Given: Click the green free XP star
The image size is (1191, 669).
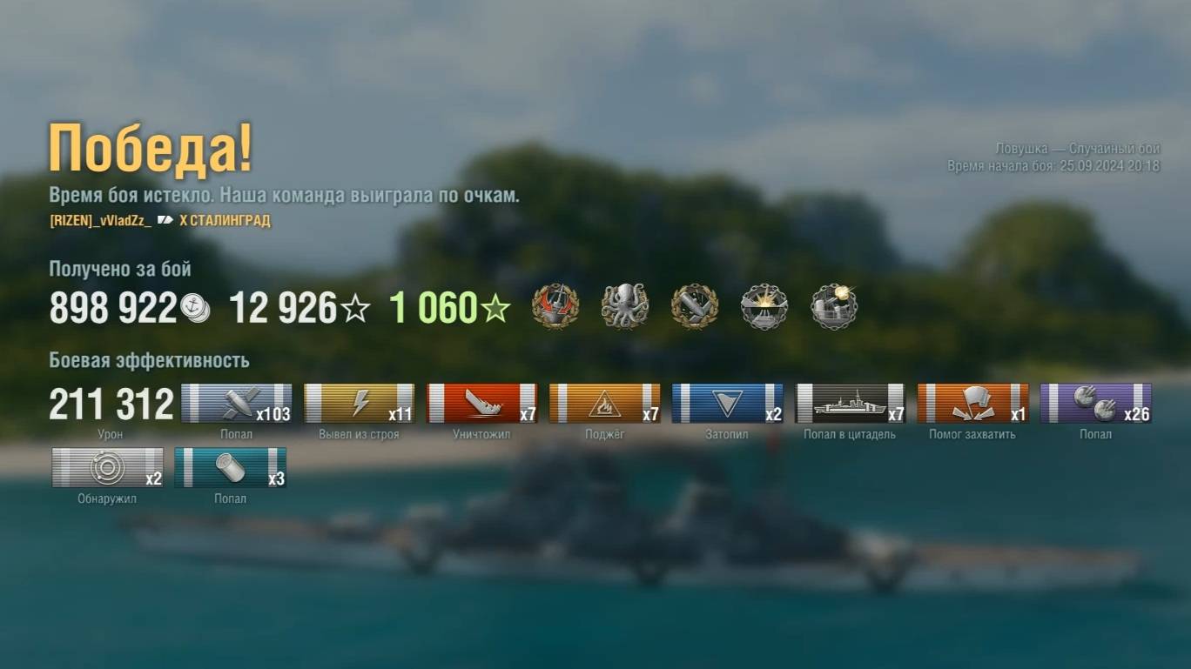Looking at the screenshot, I should click(x=495, y=309).
